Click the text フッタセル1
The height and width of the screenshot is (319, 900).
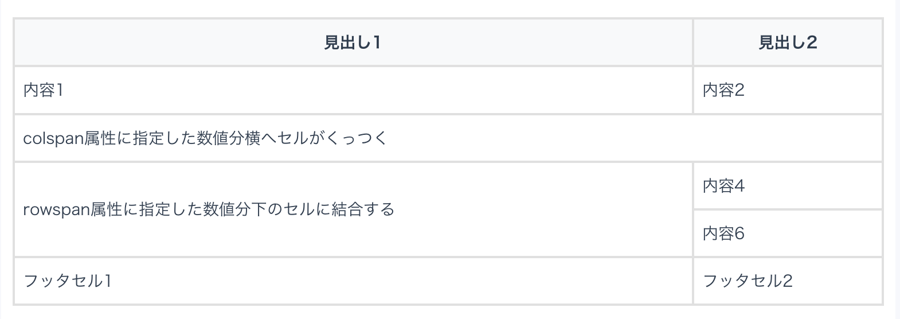pos(67,281)
